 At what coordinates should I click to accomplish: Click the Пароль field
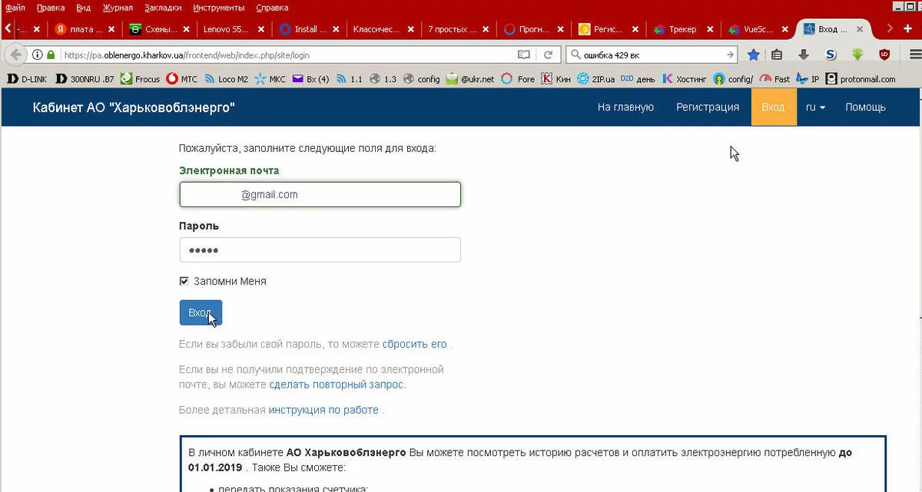pos(320,249)
